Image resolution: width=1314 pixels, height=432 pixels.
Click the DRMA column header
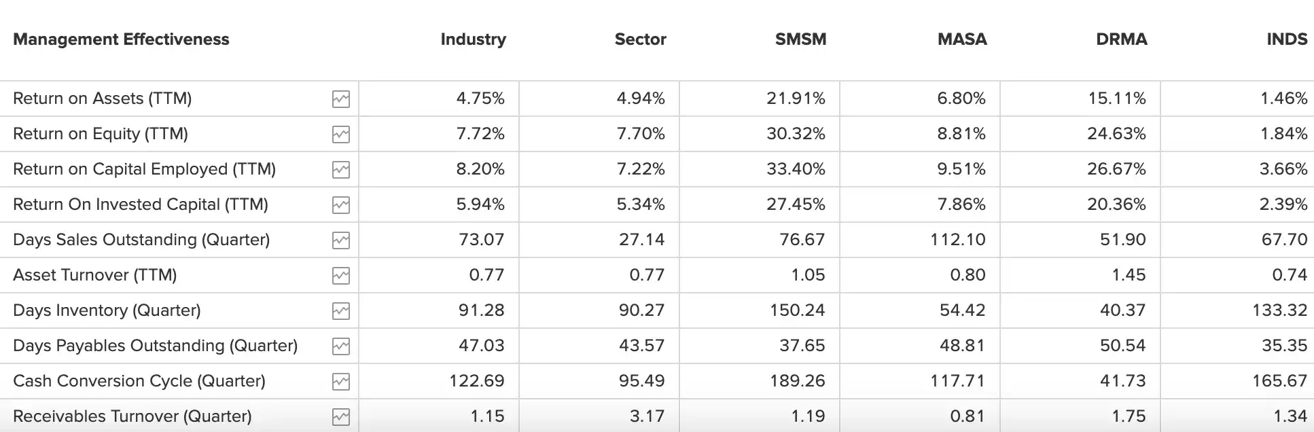coord(1121,39)
